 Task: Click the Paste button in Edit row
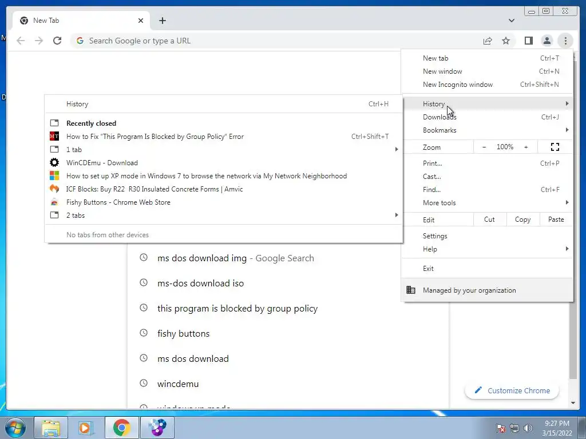coord(556,219)
